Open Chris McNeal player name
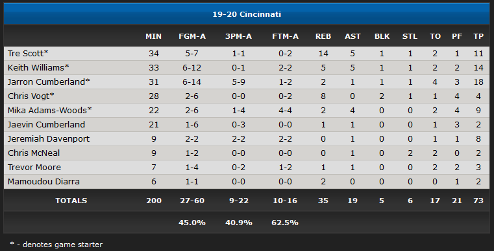Image resolution: width=494 pixels, height=251 pixels. pos(34,153)
